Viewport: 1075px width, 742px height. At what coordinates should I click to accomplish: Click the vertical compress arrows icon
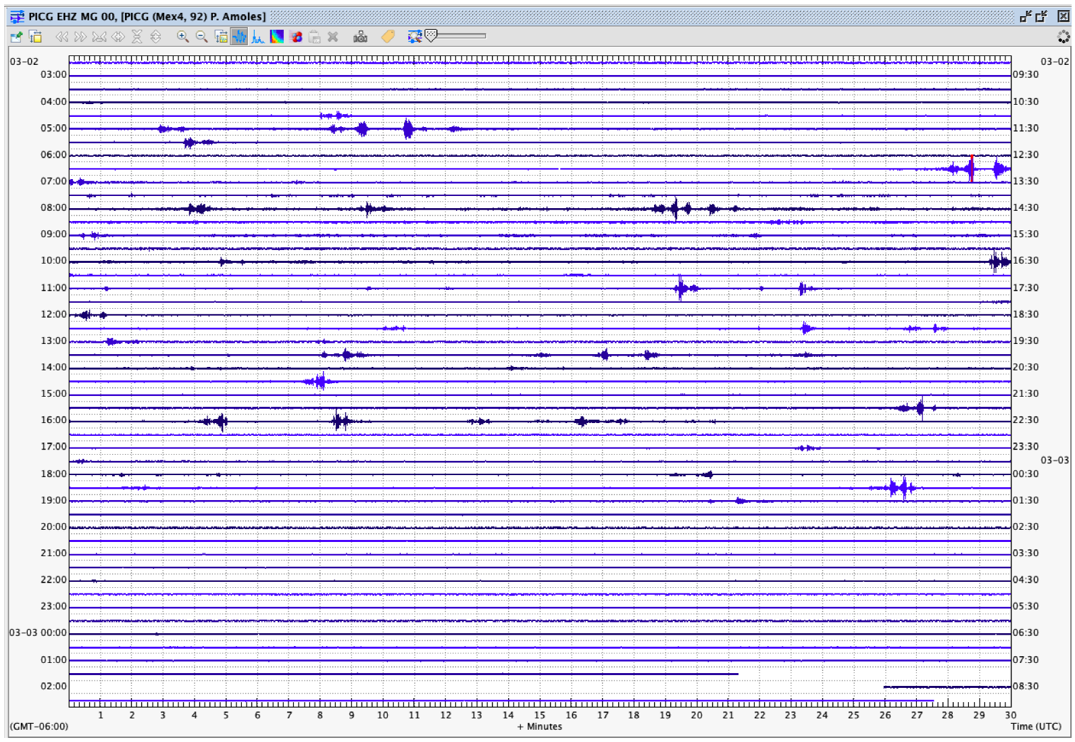[136, 37]
